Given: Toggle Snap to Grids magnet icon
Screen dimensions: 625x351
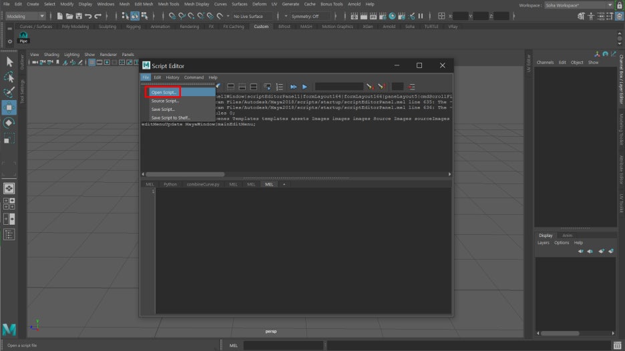Looking at the screenshot, I should (172, 16).
